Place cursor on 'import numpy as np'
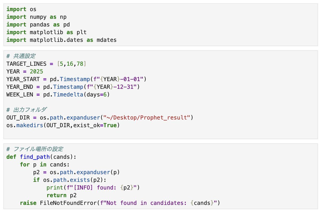This screenshot has height=210, width=321. 36,17
